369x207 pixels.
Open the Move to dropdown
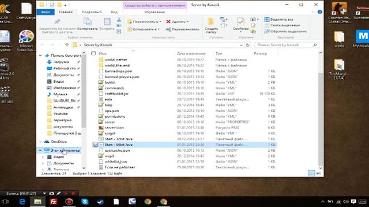[x=144, y=22]
